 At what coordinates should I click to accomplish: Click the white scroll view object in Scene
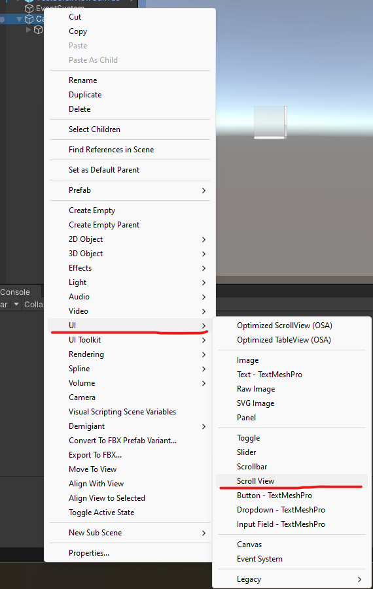pyautogui.click(x=270, y=122)
